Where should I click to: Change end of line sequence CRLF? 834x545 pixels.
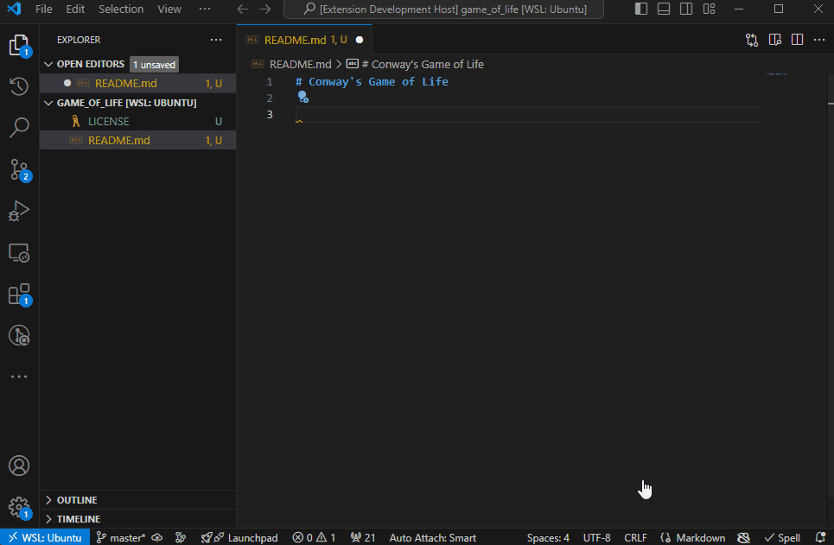point(635,537)
